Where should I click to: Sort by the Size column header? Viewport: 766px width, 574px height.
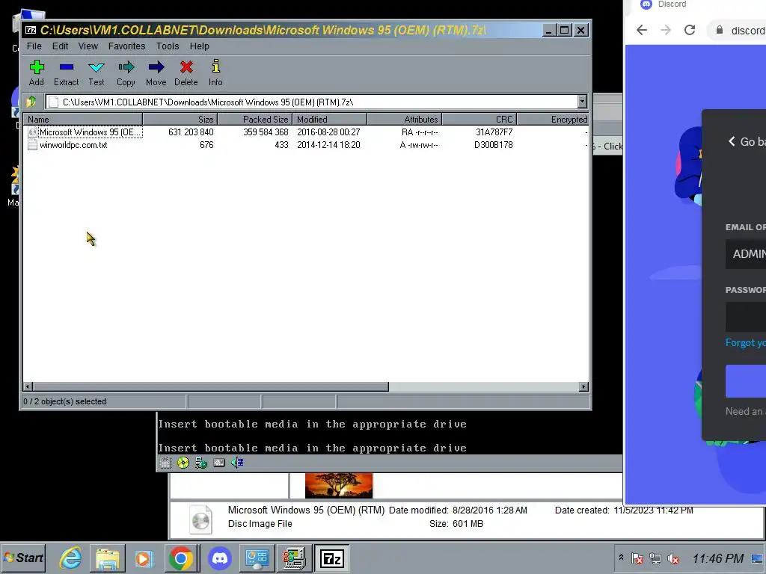180,119
